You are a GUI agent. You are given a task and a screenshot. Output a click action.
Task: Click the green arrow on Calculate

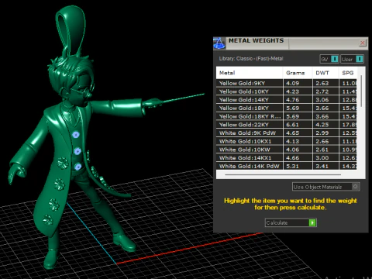[x=312, y=222]
